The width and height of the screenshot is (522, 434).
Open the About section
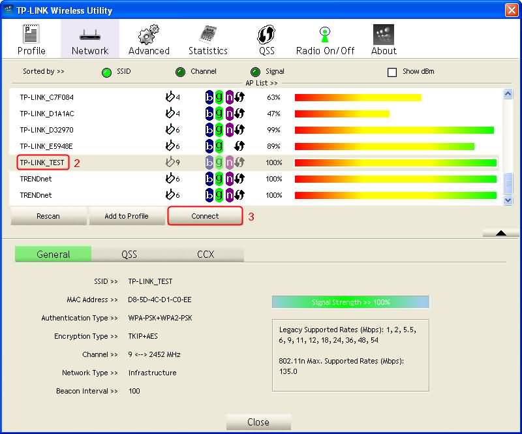coord(384,39)
